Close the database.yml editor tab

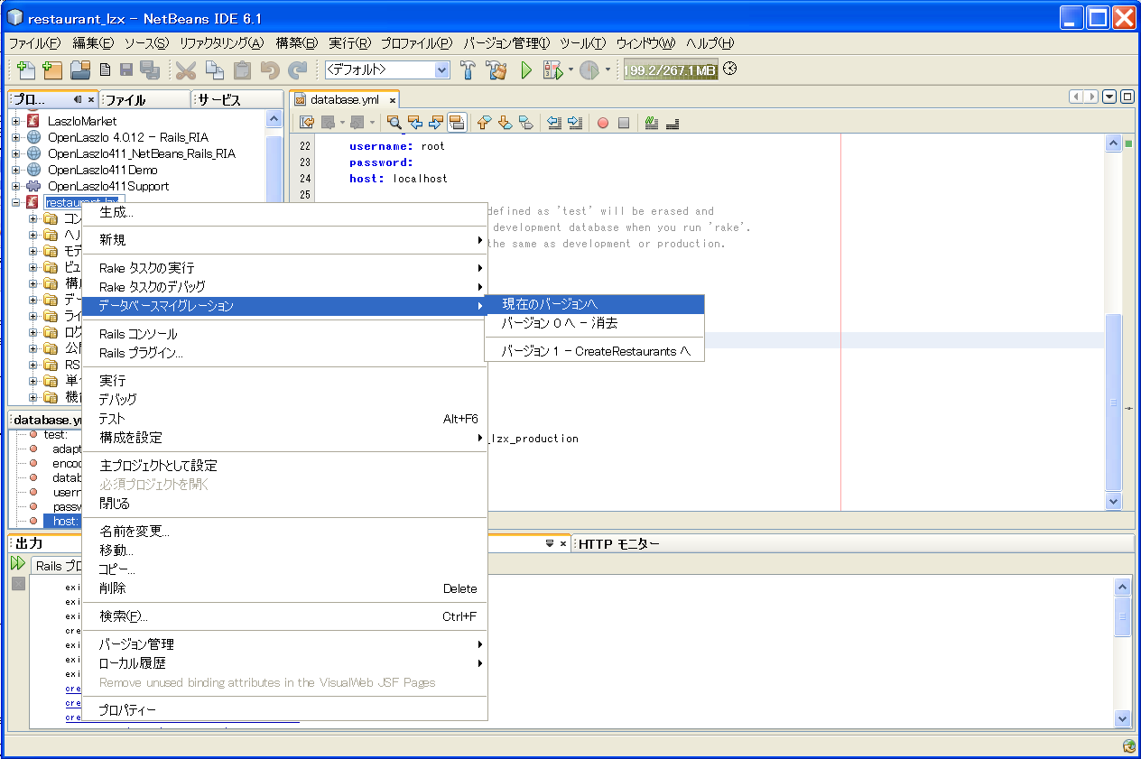coord(393,100)
